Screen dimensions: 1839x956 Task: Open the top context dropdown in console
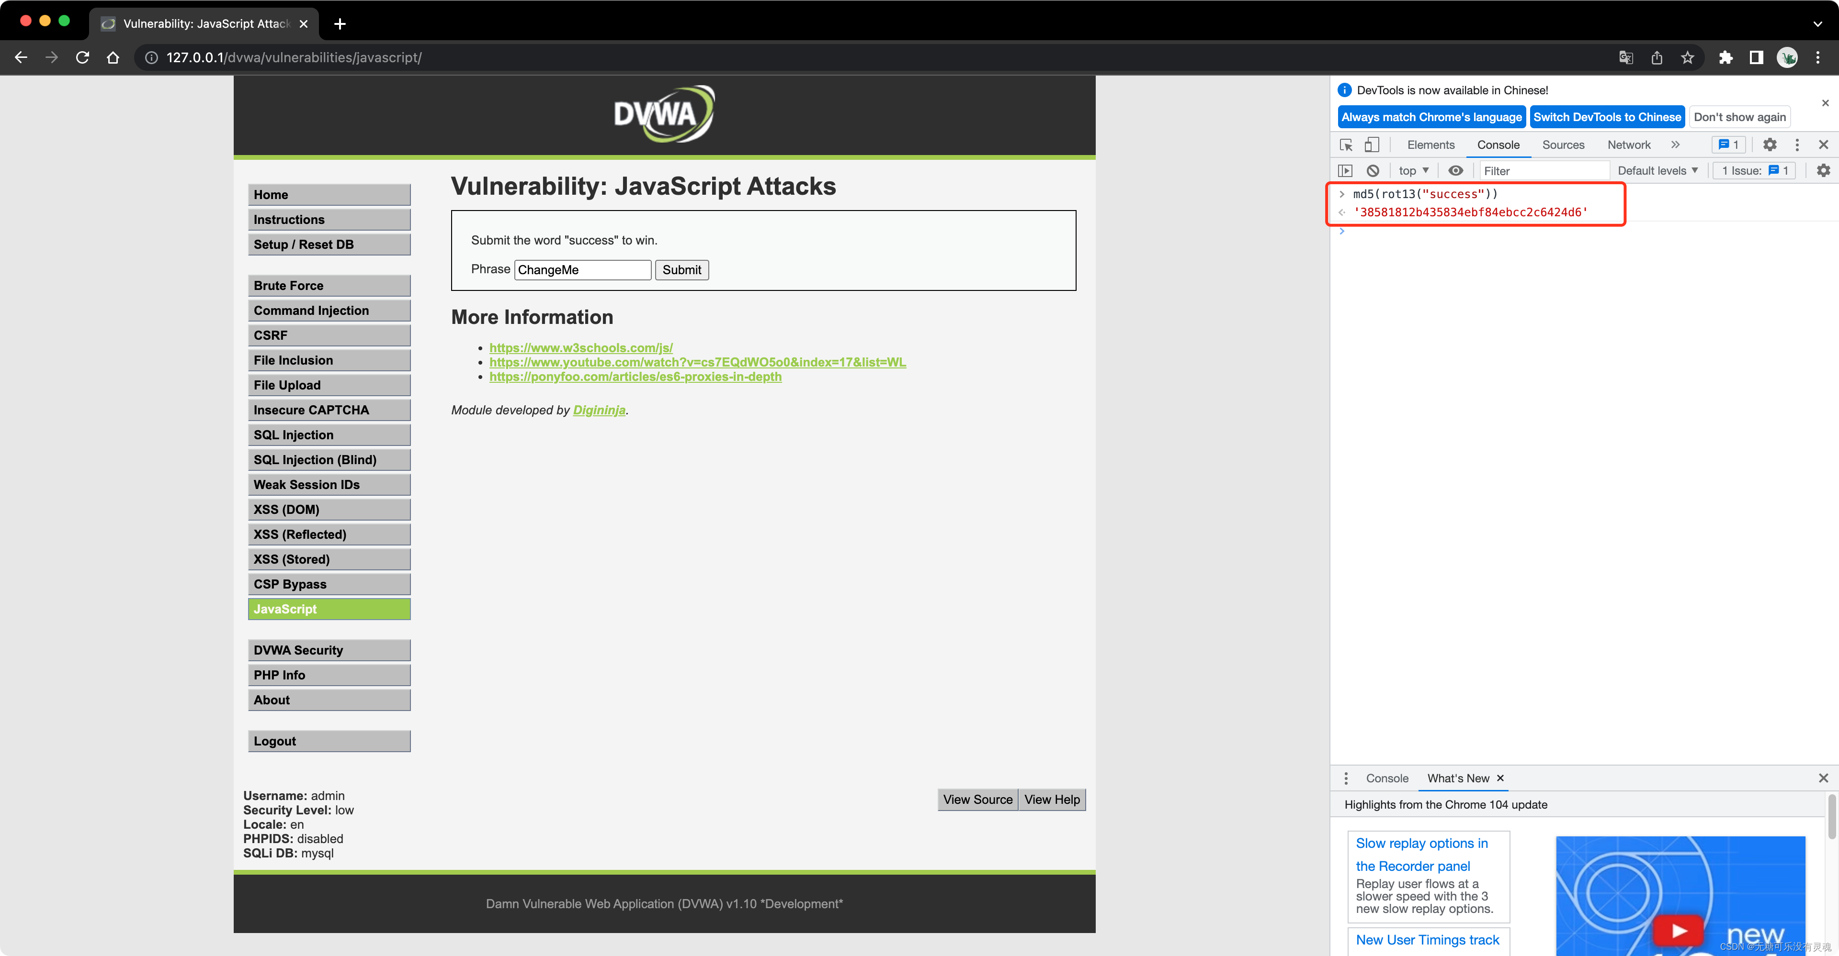1415,170
